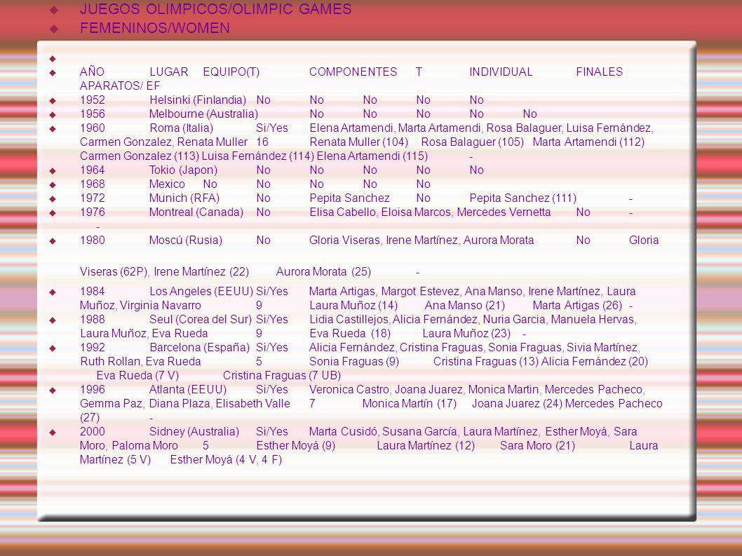The height and width of the screenshot is (556, 742).
Task: Select 'Eva Rueda (7 V)' final
Action: 137,376
